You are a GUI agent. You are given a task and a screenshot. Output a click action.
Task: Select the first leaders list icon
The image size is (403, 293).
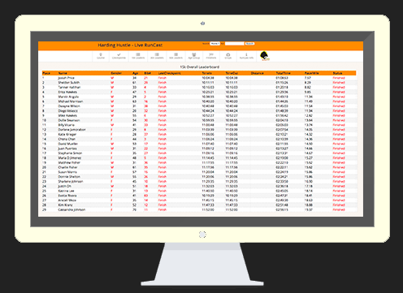(x=138, y=56)
